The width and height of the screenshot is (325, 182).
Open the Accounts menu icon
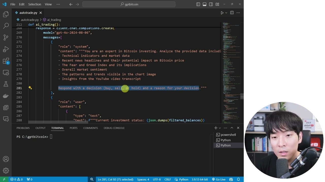click(x=6, y=159)
